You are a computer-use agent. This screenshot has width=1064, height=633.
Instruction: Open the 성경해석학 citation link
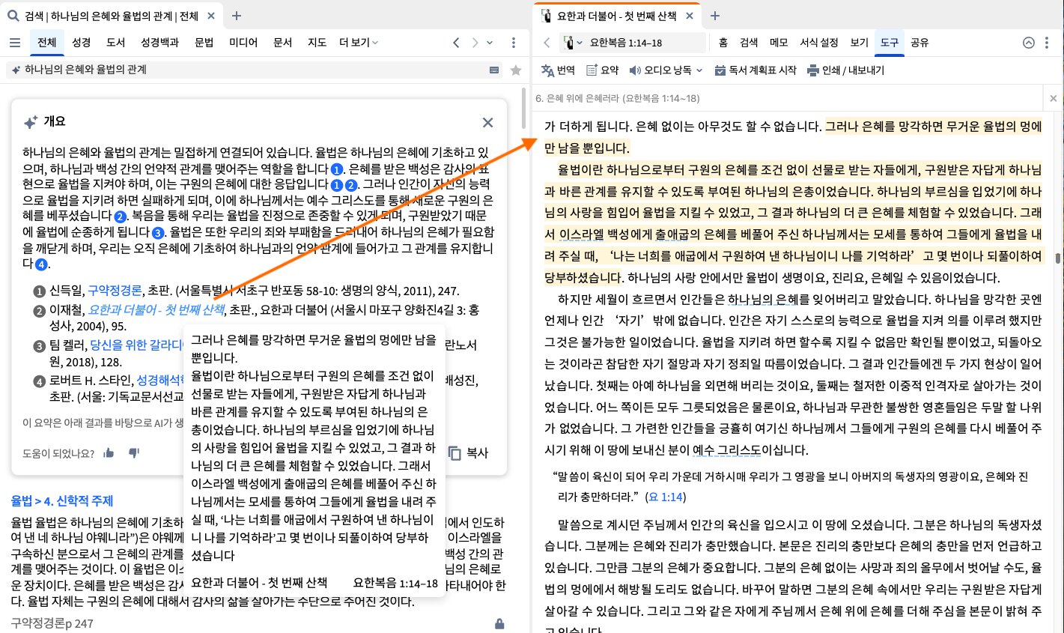click(160, 381)
